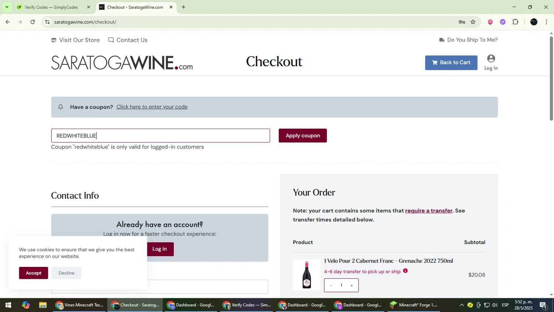Click Do You Ship To Me? link
This screenshot has height=312, width=554.
pos(468,40)
